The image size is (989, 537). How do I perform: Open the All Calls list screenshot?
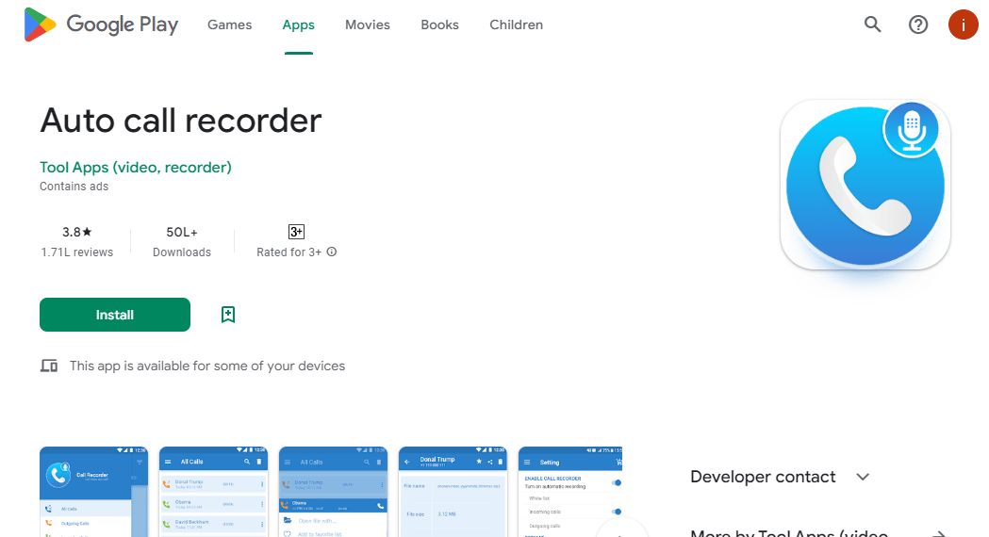pos(213,492)
